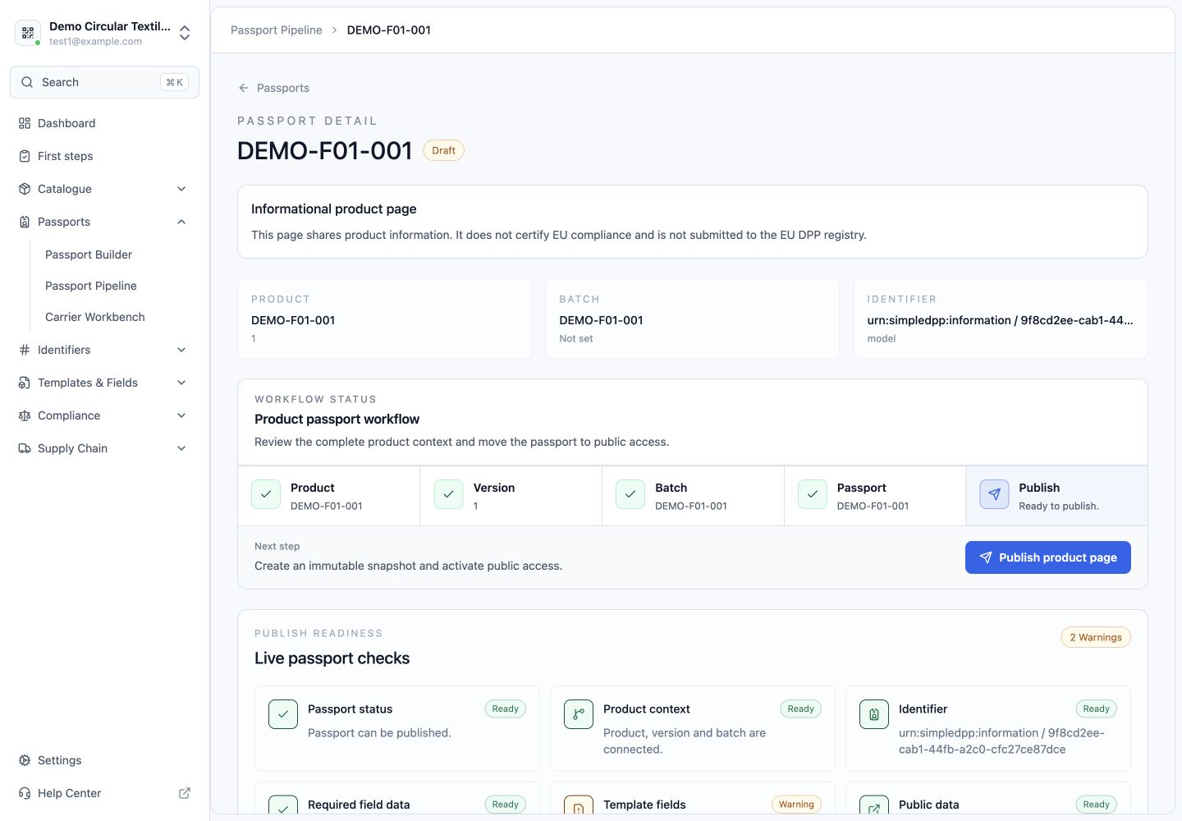The image size is (1182, 821).
Task: Open the Settings link
Action: coord(104,760)
